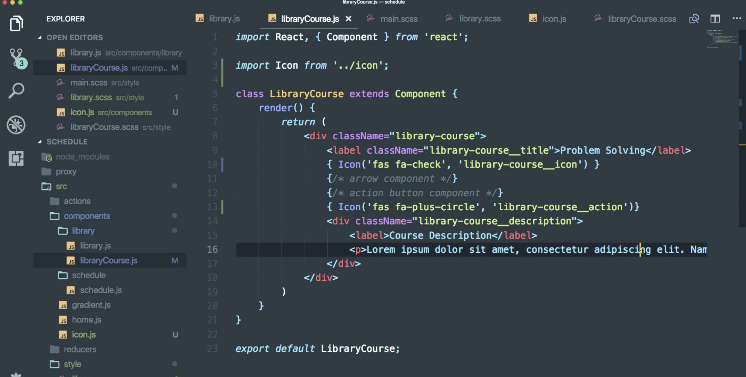Screen dimensions: 746x377
Task: Click the 'fa-check' string in line 10
Action: click(417, 164)
